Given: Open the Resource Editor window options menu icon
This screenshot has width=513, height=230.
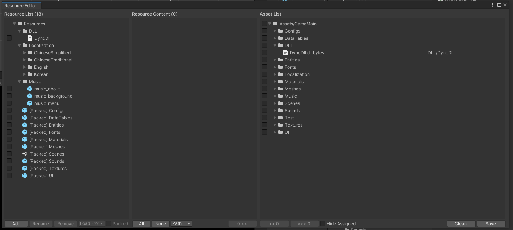Looking at the screenshot, I should point(493,5).
